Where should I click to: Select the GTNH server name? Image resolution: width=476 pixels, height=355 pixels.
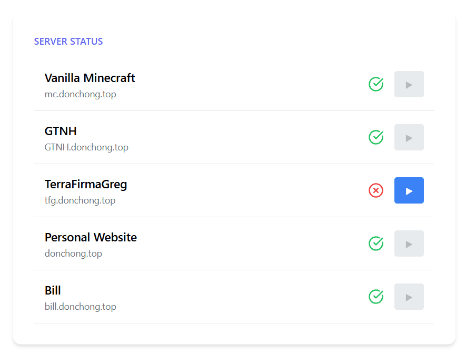pyautogui.click(x=60, y=131)
